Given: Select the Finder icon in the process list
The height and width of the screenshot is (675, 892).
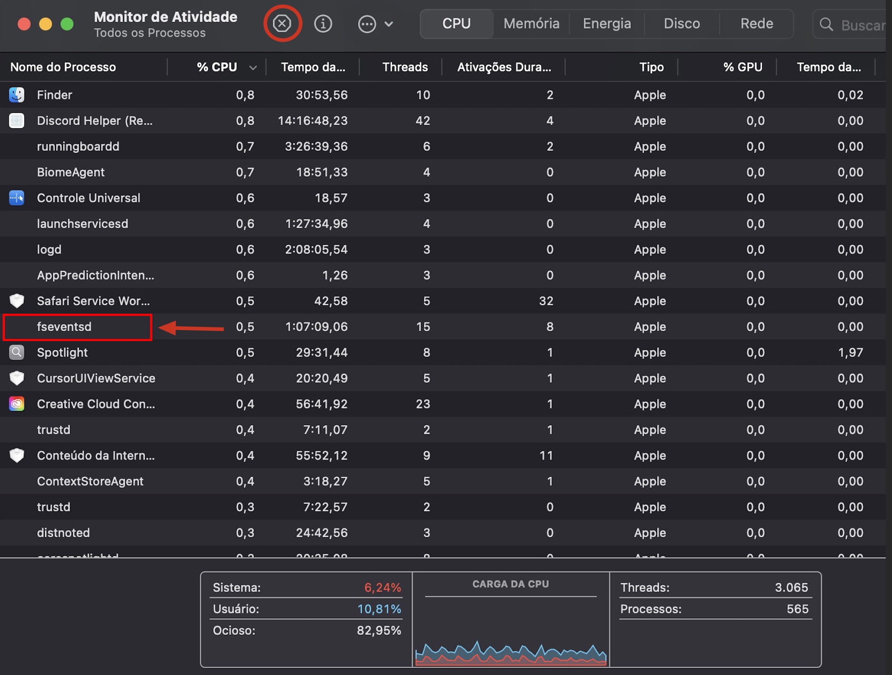Looking at the screenshot, I should (17, 95).
